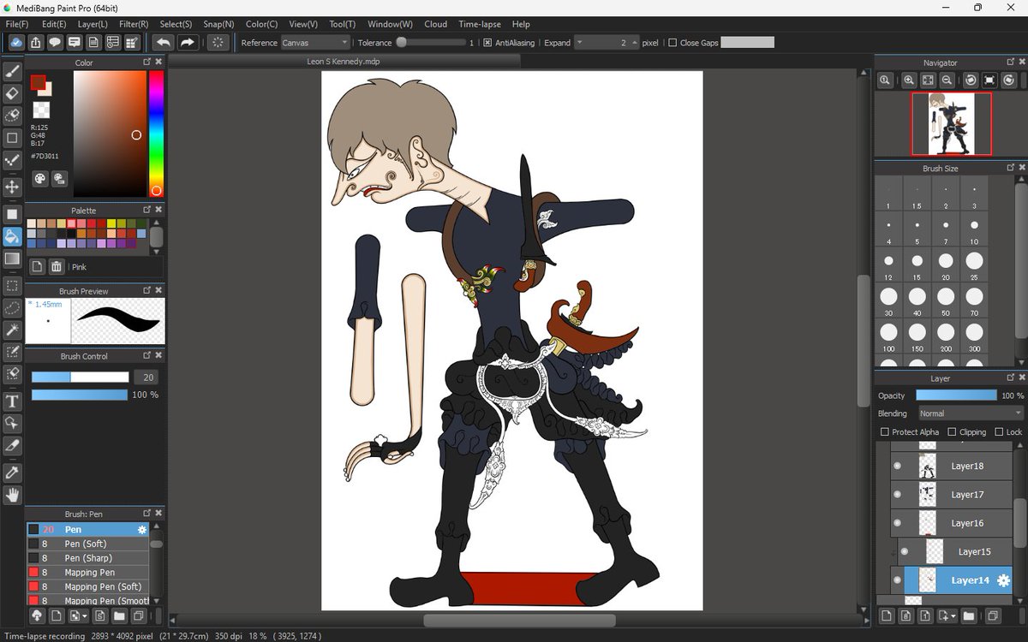Viewport: 1028px width, 642px height.
Task: Click the download-brush cloud icon in the Brush panel
Action: click(36, 615)
